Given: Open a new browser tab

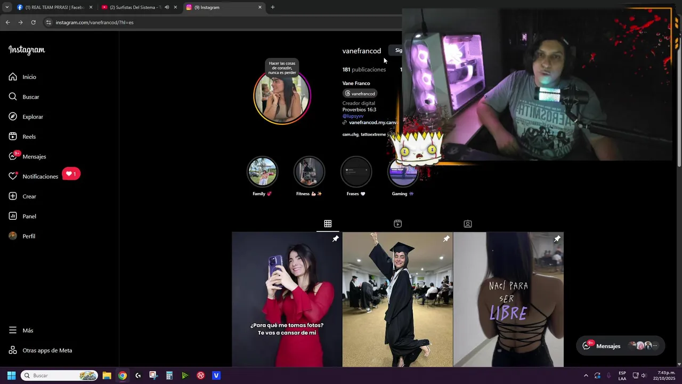Looking at the screenshot, I should [273, 7].
